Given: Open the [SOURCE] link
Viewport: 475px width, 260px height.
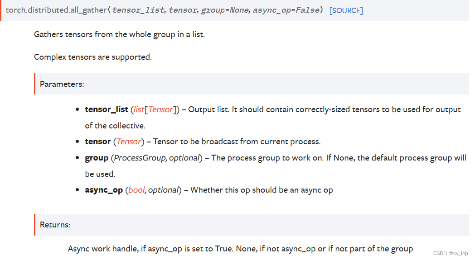Looking at the screenshot, I should pos(346,10).
